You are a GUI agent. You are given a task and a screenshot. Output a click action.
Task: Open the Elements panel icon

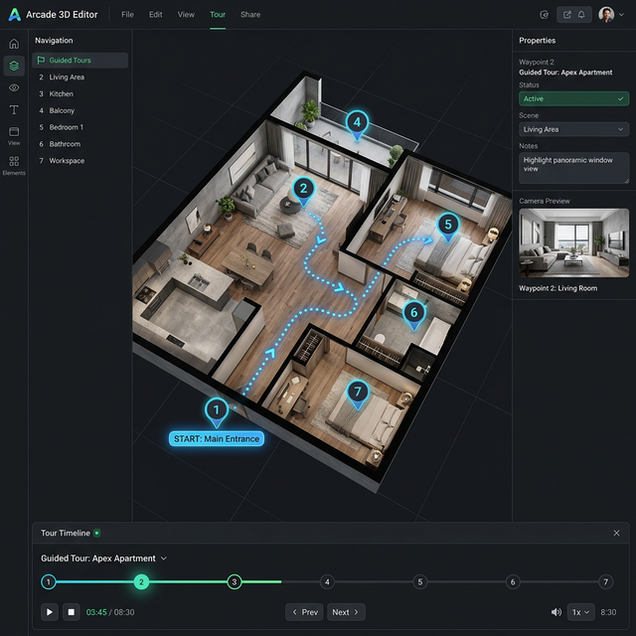(x=14, y=162)
